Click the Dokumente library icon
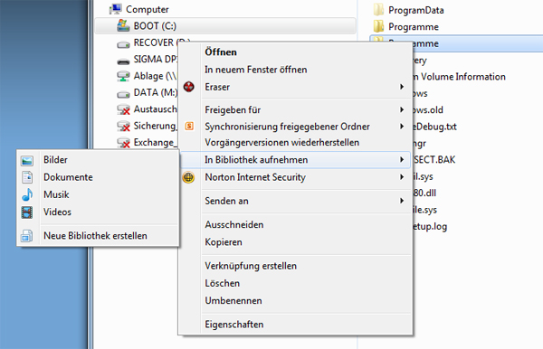Image resolution: width=543 pixels, height=349 pixels. pos(27,177)
